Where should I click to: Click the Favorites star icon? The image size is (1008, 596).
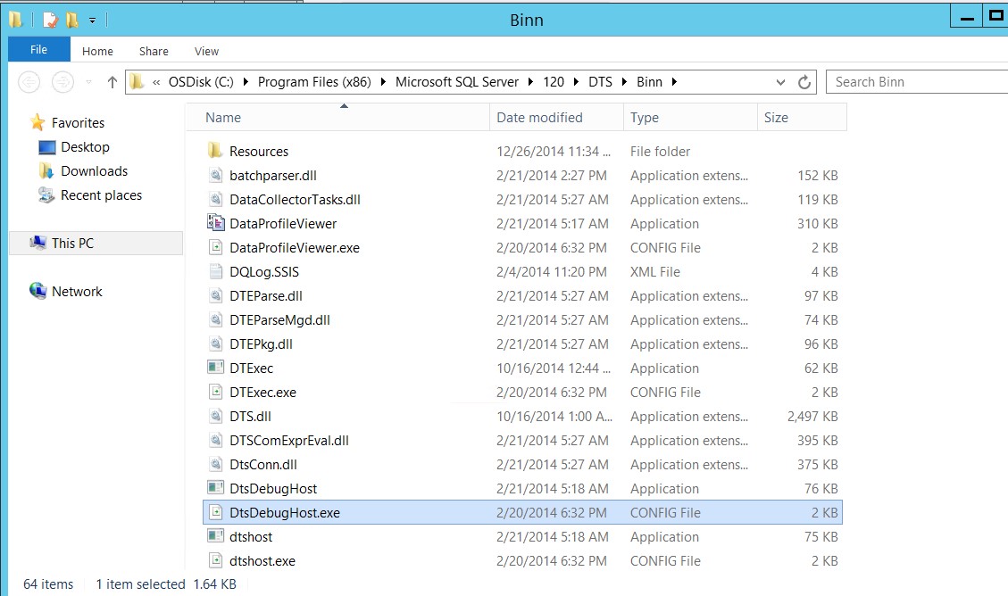click(37, 122)
